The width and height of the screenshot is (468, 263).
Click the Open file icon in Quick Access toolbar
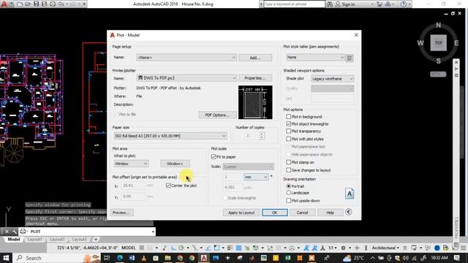(x=28, y=4)
